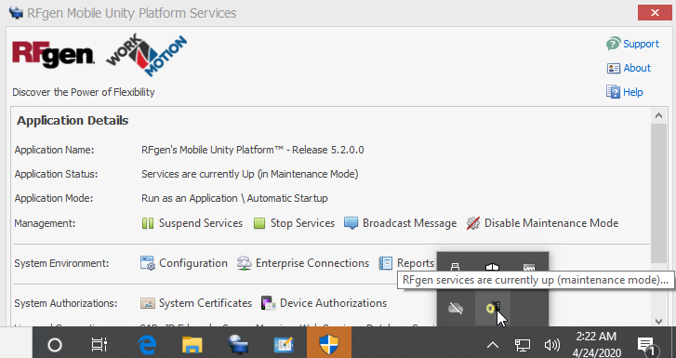
Task: Open Task View from the taskbar
Action: [x=99, y=345]
